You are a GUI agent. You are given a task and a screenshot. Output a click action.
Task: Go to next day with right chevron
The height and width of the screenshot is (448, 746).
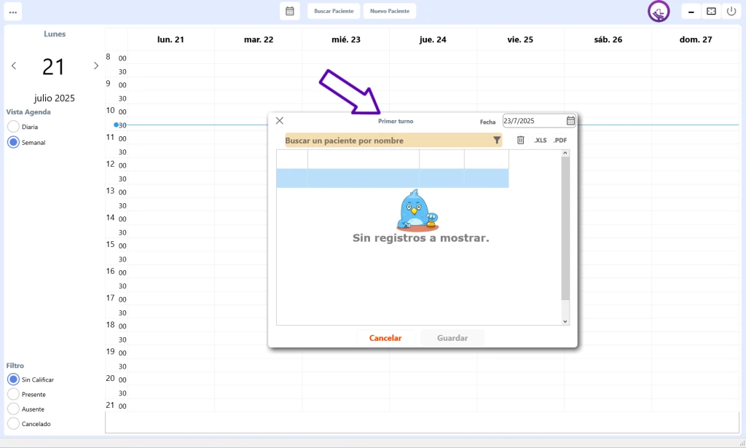(95, 66)
